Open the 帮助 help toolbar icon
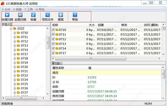167x106 pixels. click(x=75, y=17)
